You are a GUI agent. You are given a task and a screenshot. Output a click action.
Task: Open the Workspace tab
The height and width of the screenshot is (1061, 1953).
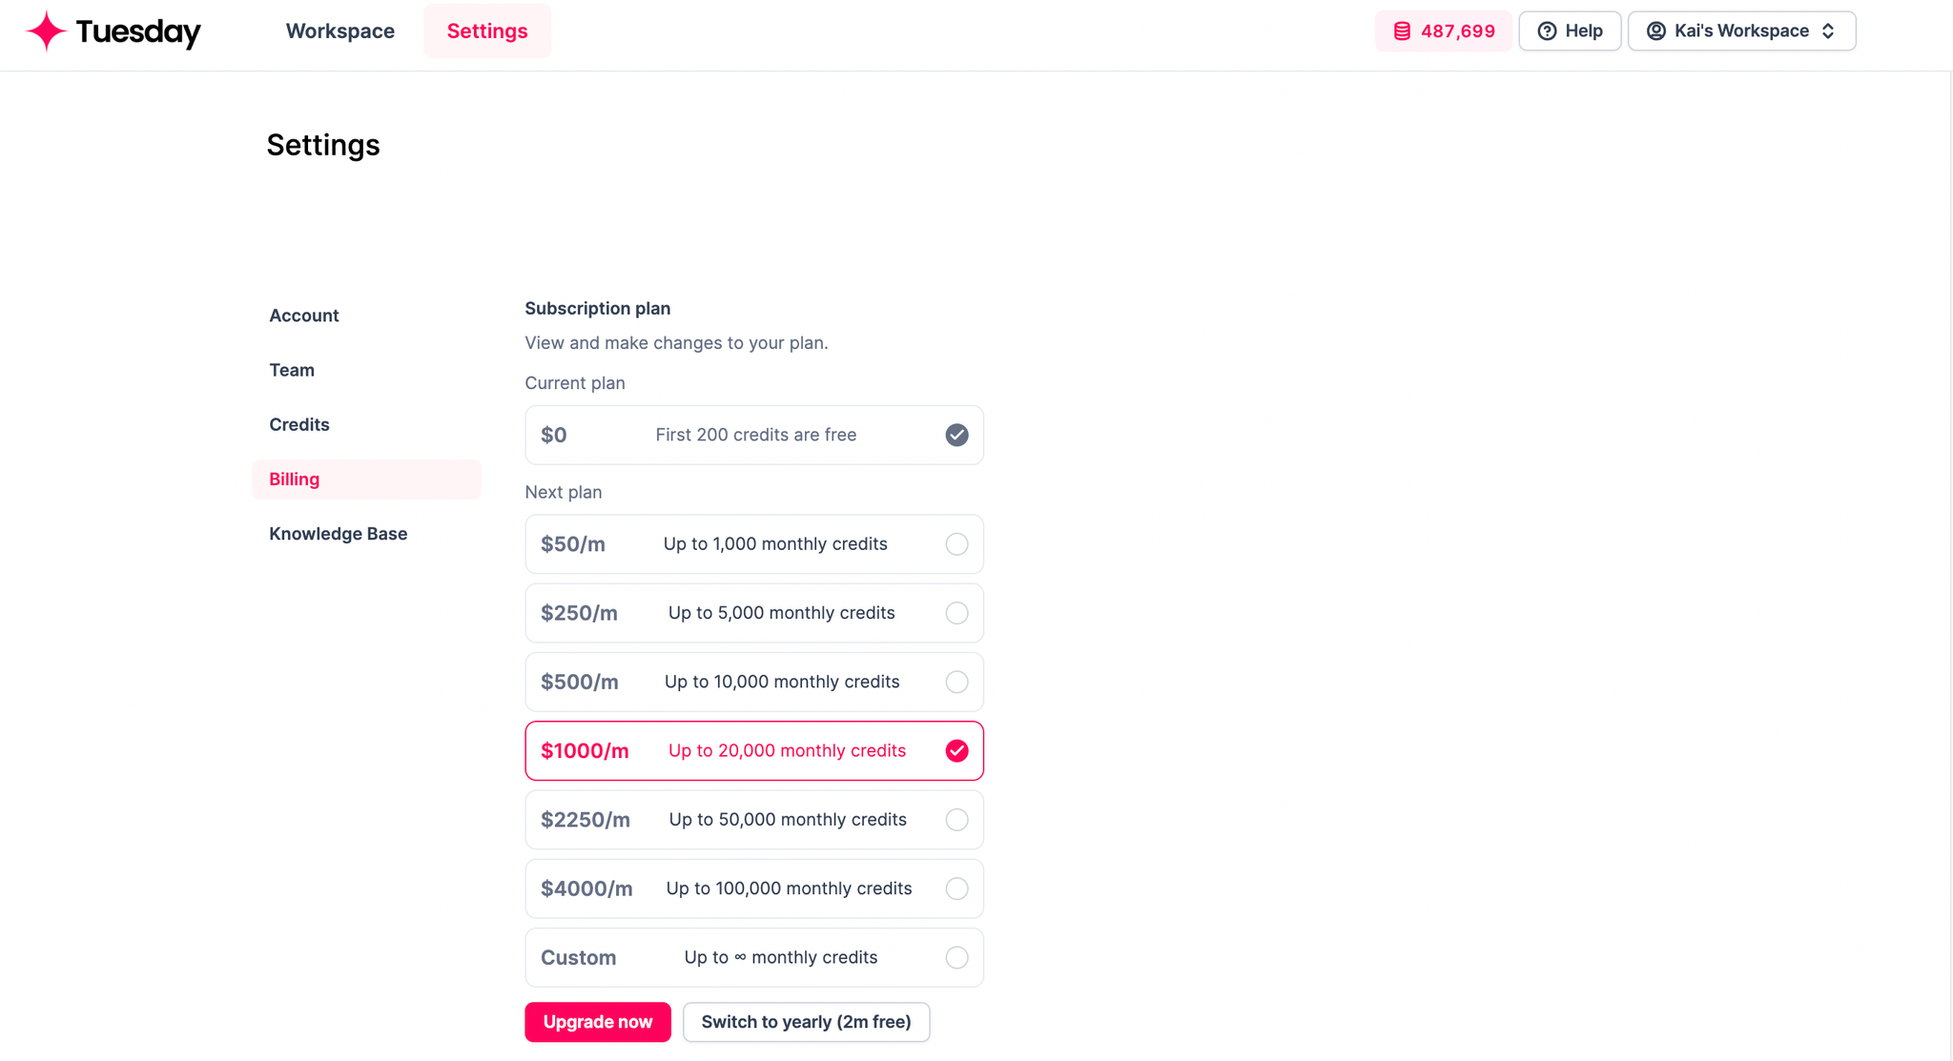(340, 31)
